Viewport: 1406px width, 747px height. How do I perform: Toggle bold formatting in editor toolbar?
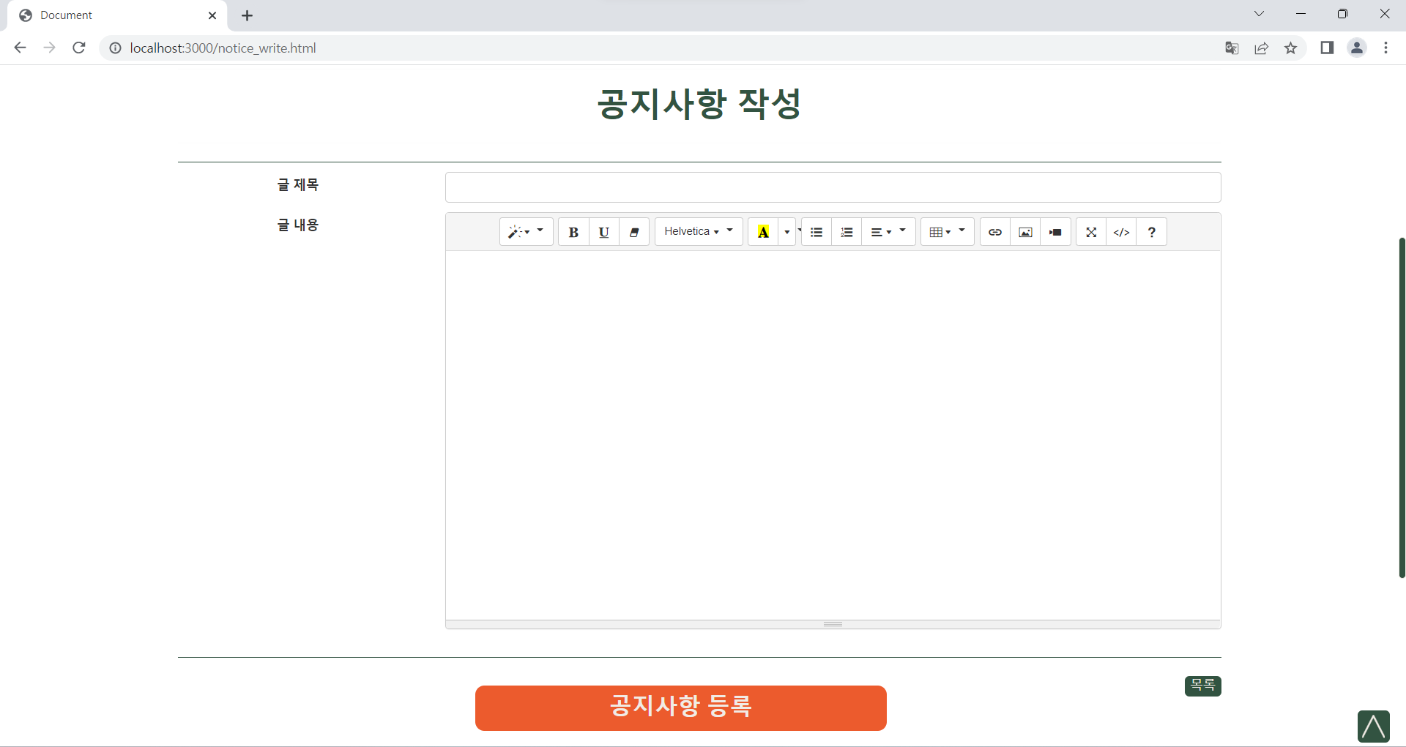(573, 232)
